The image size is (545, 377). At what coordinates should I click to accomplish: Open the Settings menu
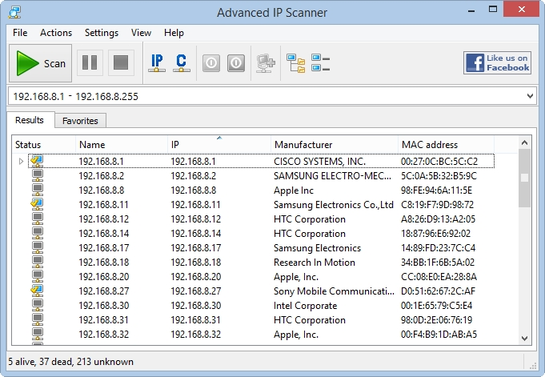[x=102, y=33]
